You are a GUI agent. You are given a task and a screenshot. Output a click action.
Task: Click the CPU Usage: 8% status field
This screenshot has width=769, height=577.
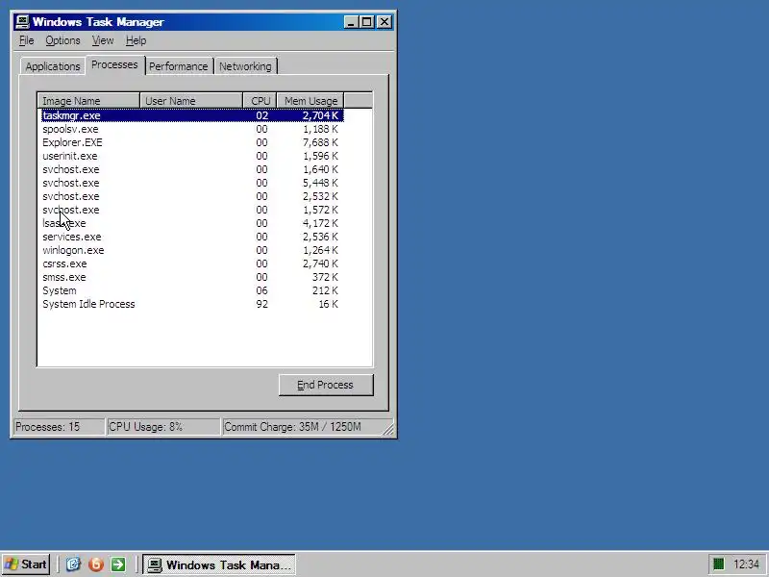click(x=163, y=427)
